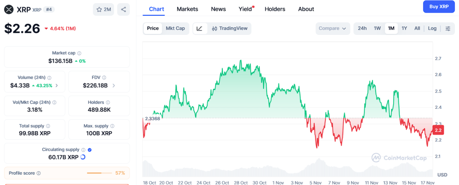Click the Circulating supply verified badge
Screen dimensions: 459x185
pyautogui.click(x=90, y=150)
